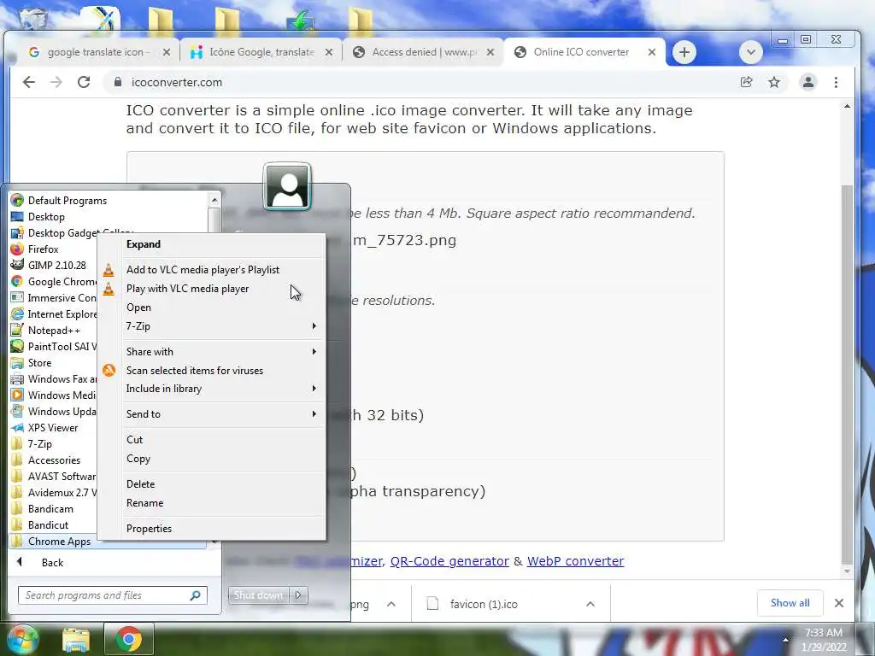Launch Notepad++ from Start menu
875x656 pixels.
(54, 331)
